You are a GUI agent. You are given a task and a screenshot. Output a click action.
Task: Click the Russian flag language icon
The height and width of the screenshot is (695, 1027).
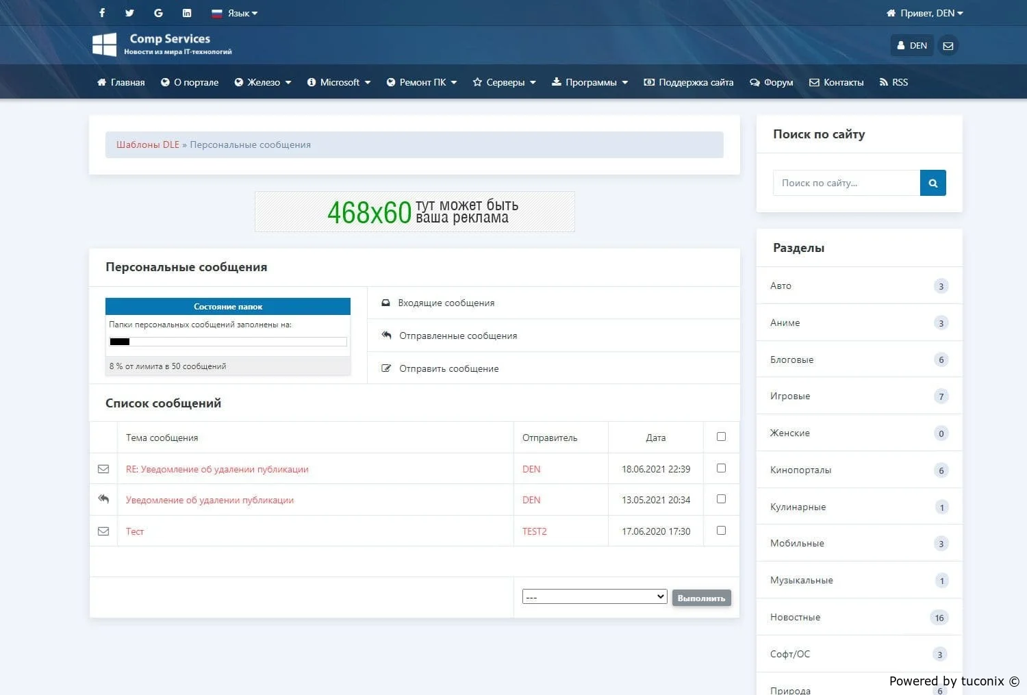pos(217,13)
